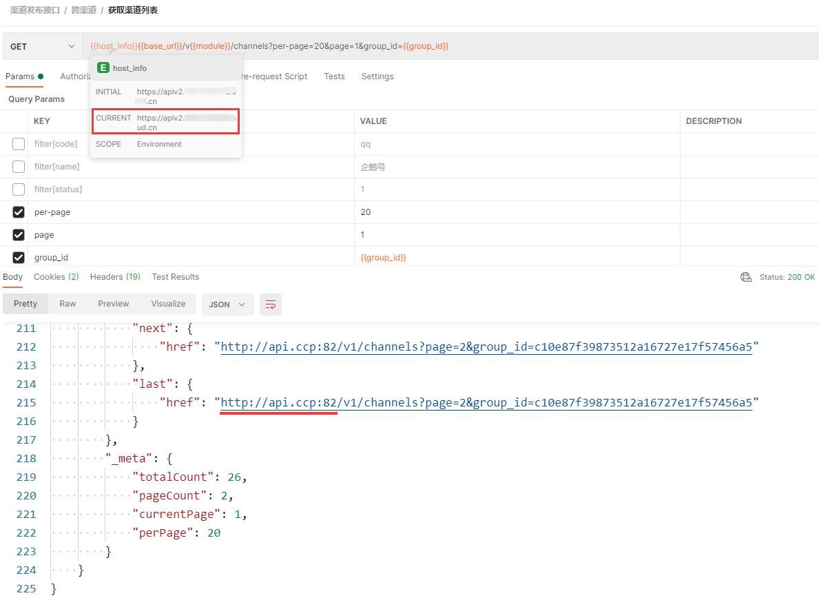Select the Visualize response view

coord(168,304)
